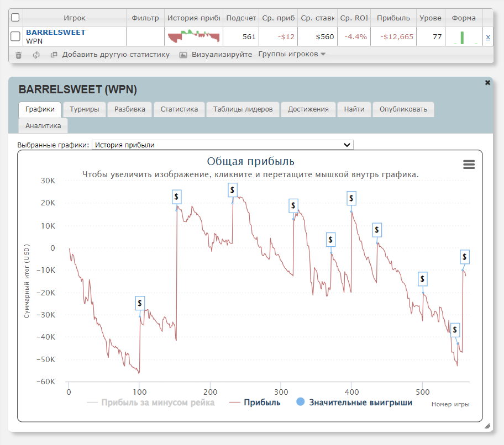Switch to the Турниры tab
This screenshot has width=504, height=445.
click(x=85, y=109)
